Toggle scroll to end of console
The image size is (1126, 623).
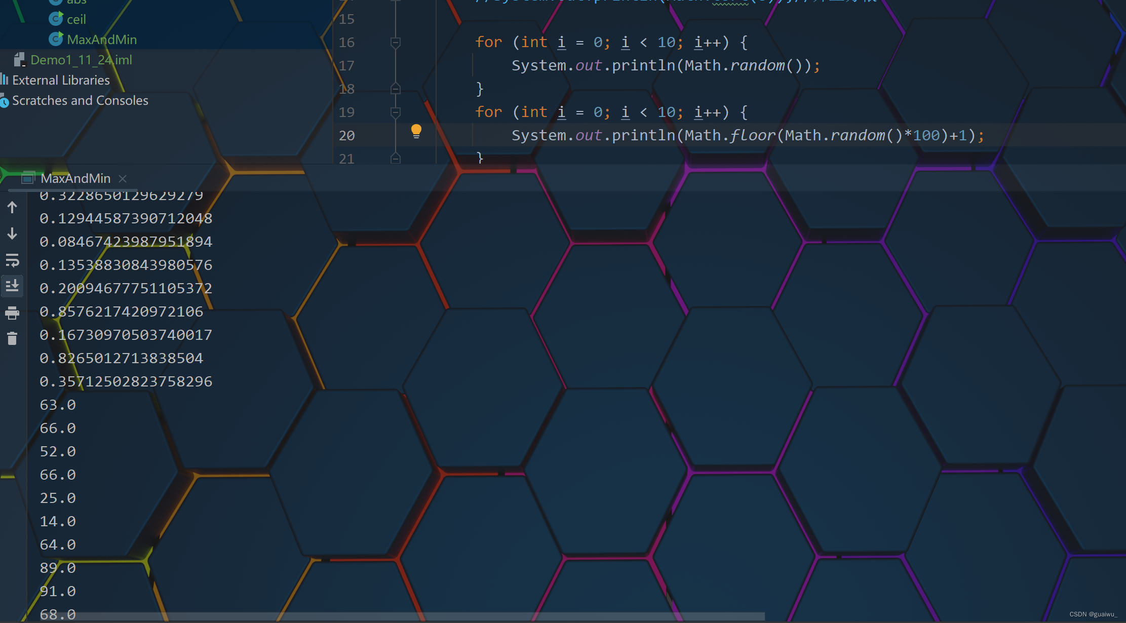(x=12, y=286)
